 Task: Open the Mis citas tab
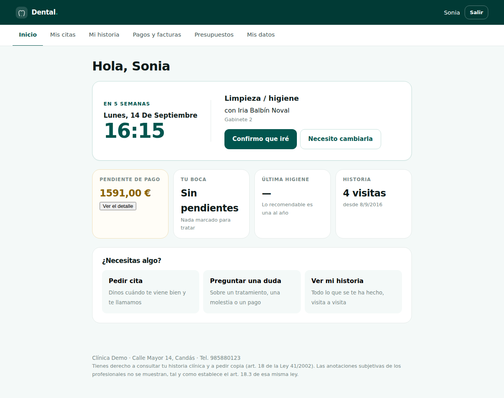63,35
